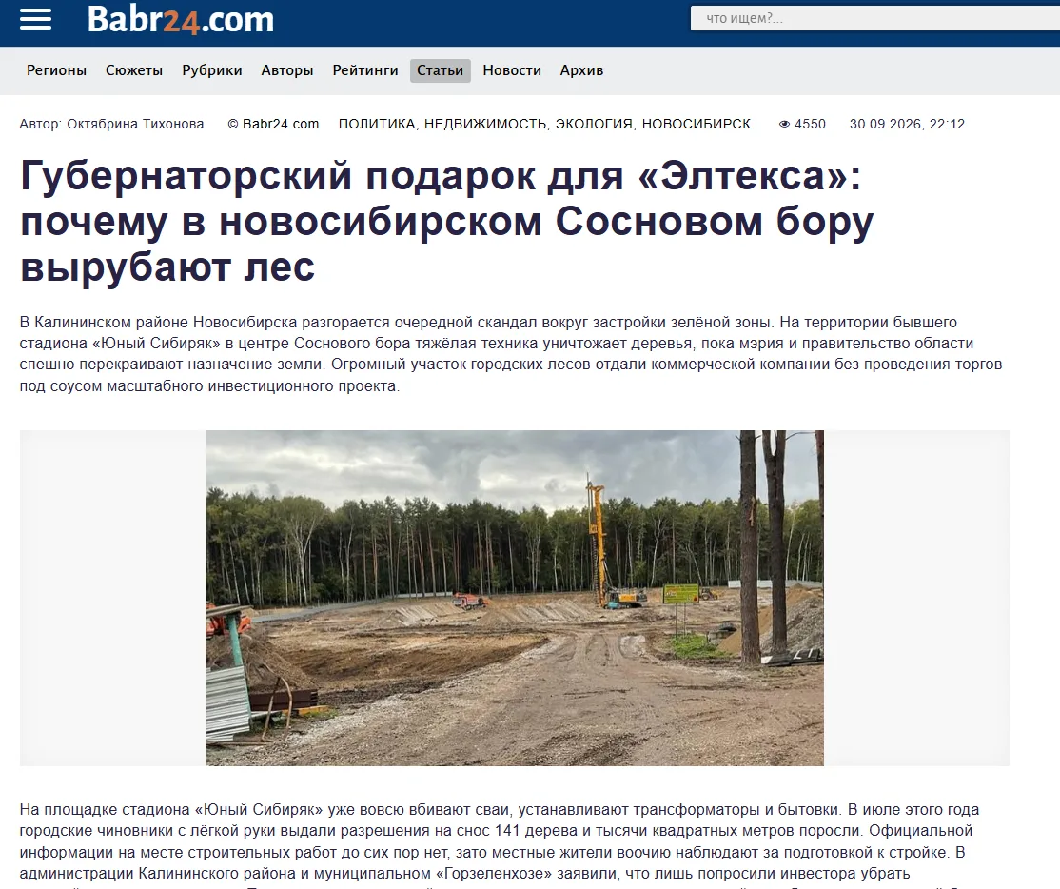Image resolution: width=1060 pixels, height=889 pixels.
Task: Open the Рубрики menu item
Action: pos(211,70)
